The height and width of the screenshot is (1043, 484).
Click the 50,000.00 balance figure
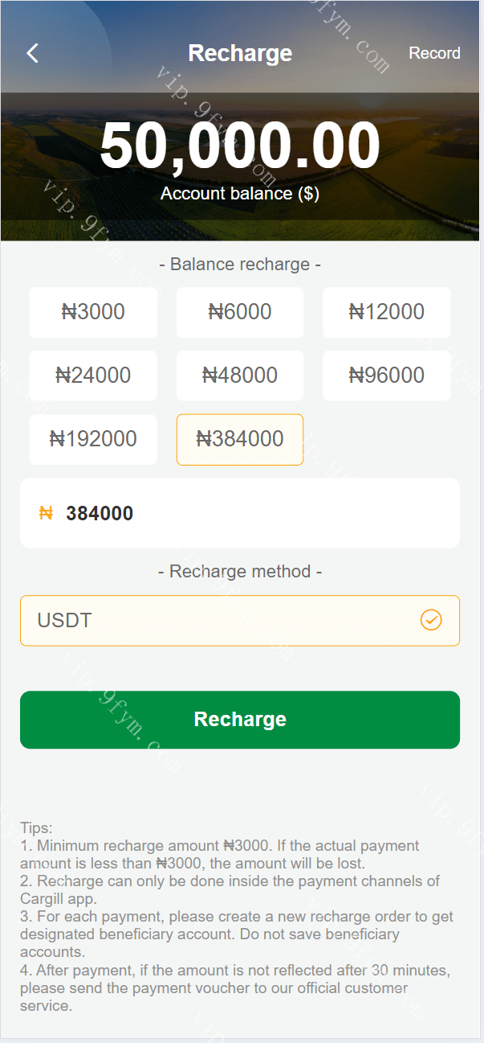pos(240,146)
